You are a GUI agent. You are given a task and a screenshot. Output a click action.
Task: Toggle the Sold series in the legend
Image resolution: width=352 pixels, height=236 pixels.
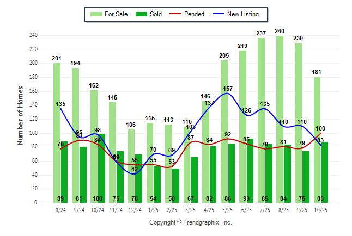155,14
